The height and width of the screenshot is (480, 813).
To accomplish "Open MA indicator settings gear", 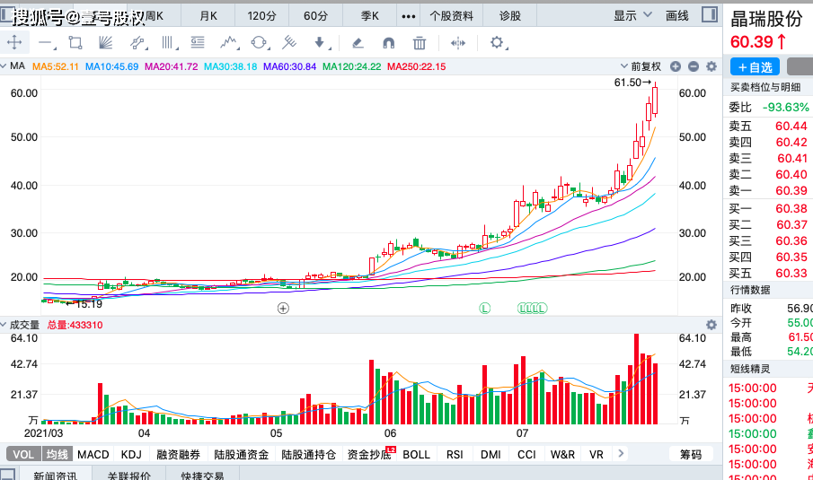I will 711,66.
